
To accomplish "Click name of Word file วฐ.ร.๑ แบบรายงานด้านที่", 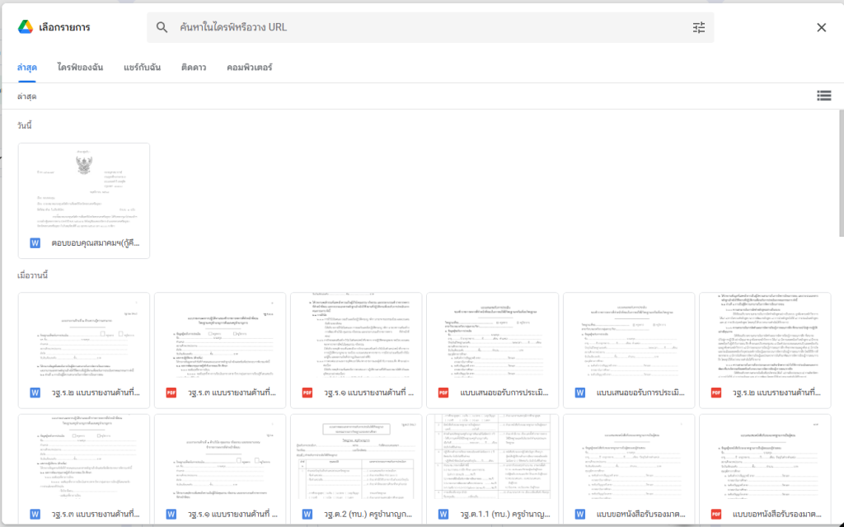I will point(232,514).
